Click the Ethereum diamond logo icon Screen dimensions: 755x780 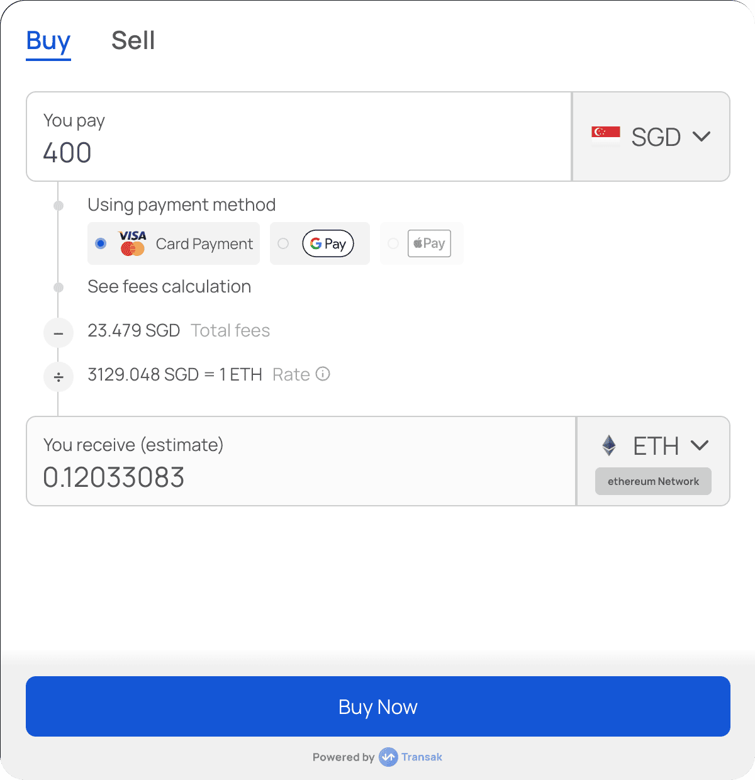click(609, 445)
